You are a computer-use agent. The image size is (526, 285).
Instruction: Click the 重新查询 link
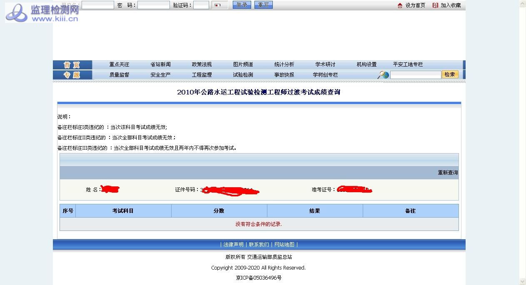coord(447,173)
